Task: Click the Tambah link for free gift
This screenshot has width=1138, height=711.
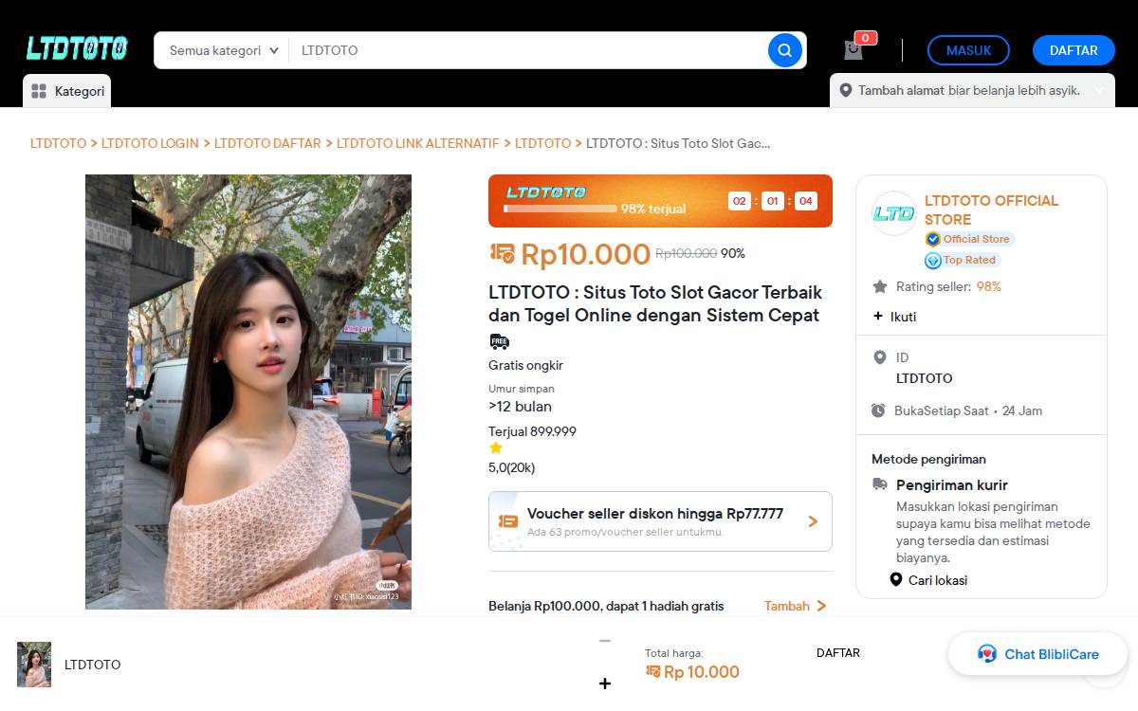Action: coord(796,606)
